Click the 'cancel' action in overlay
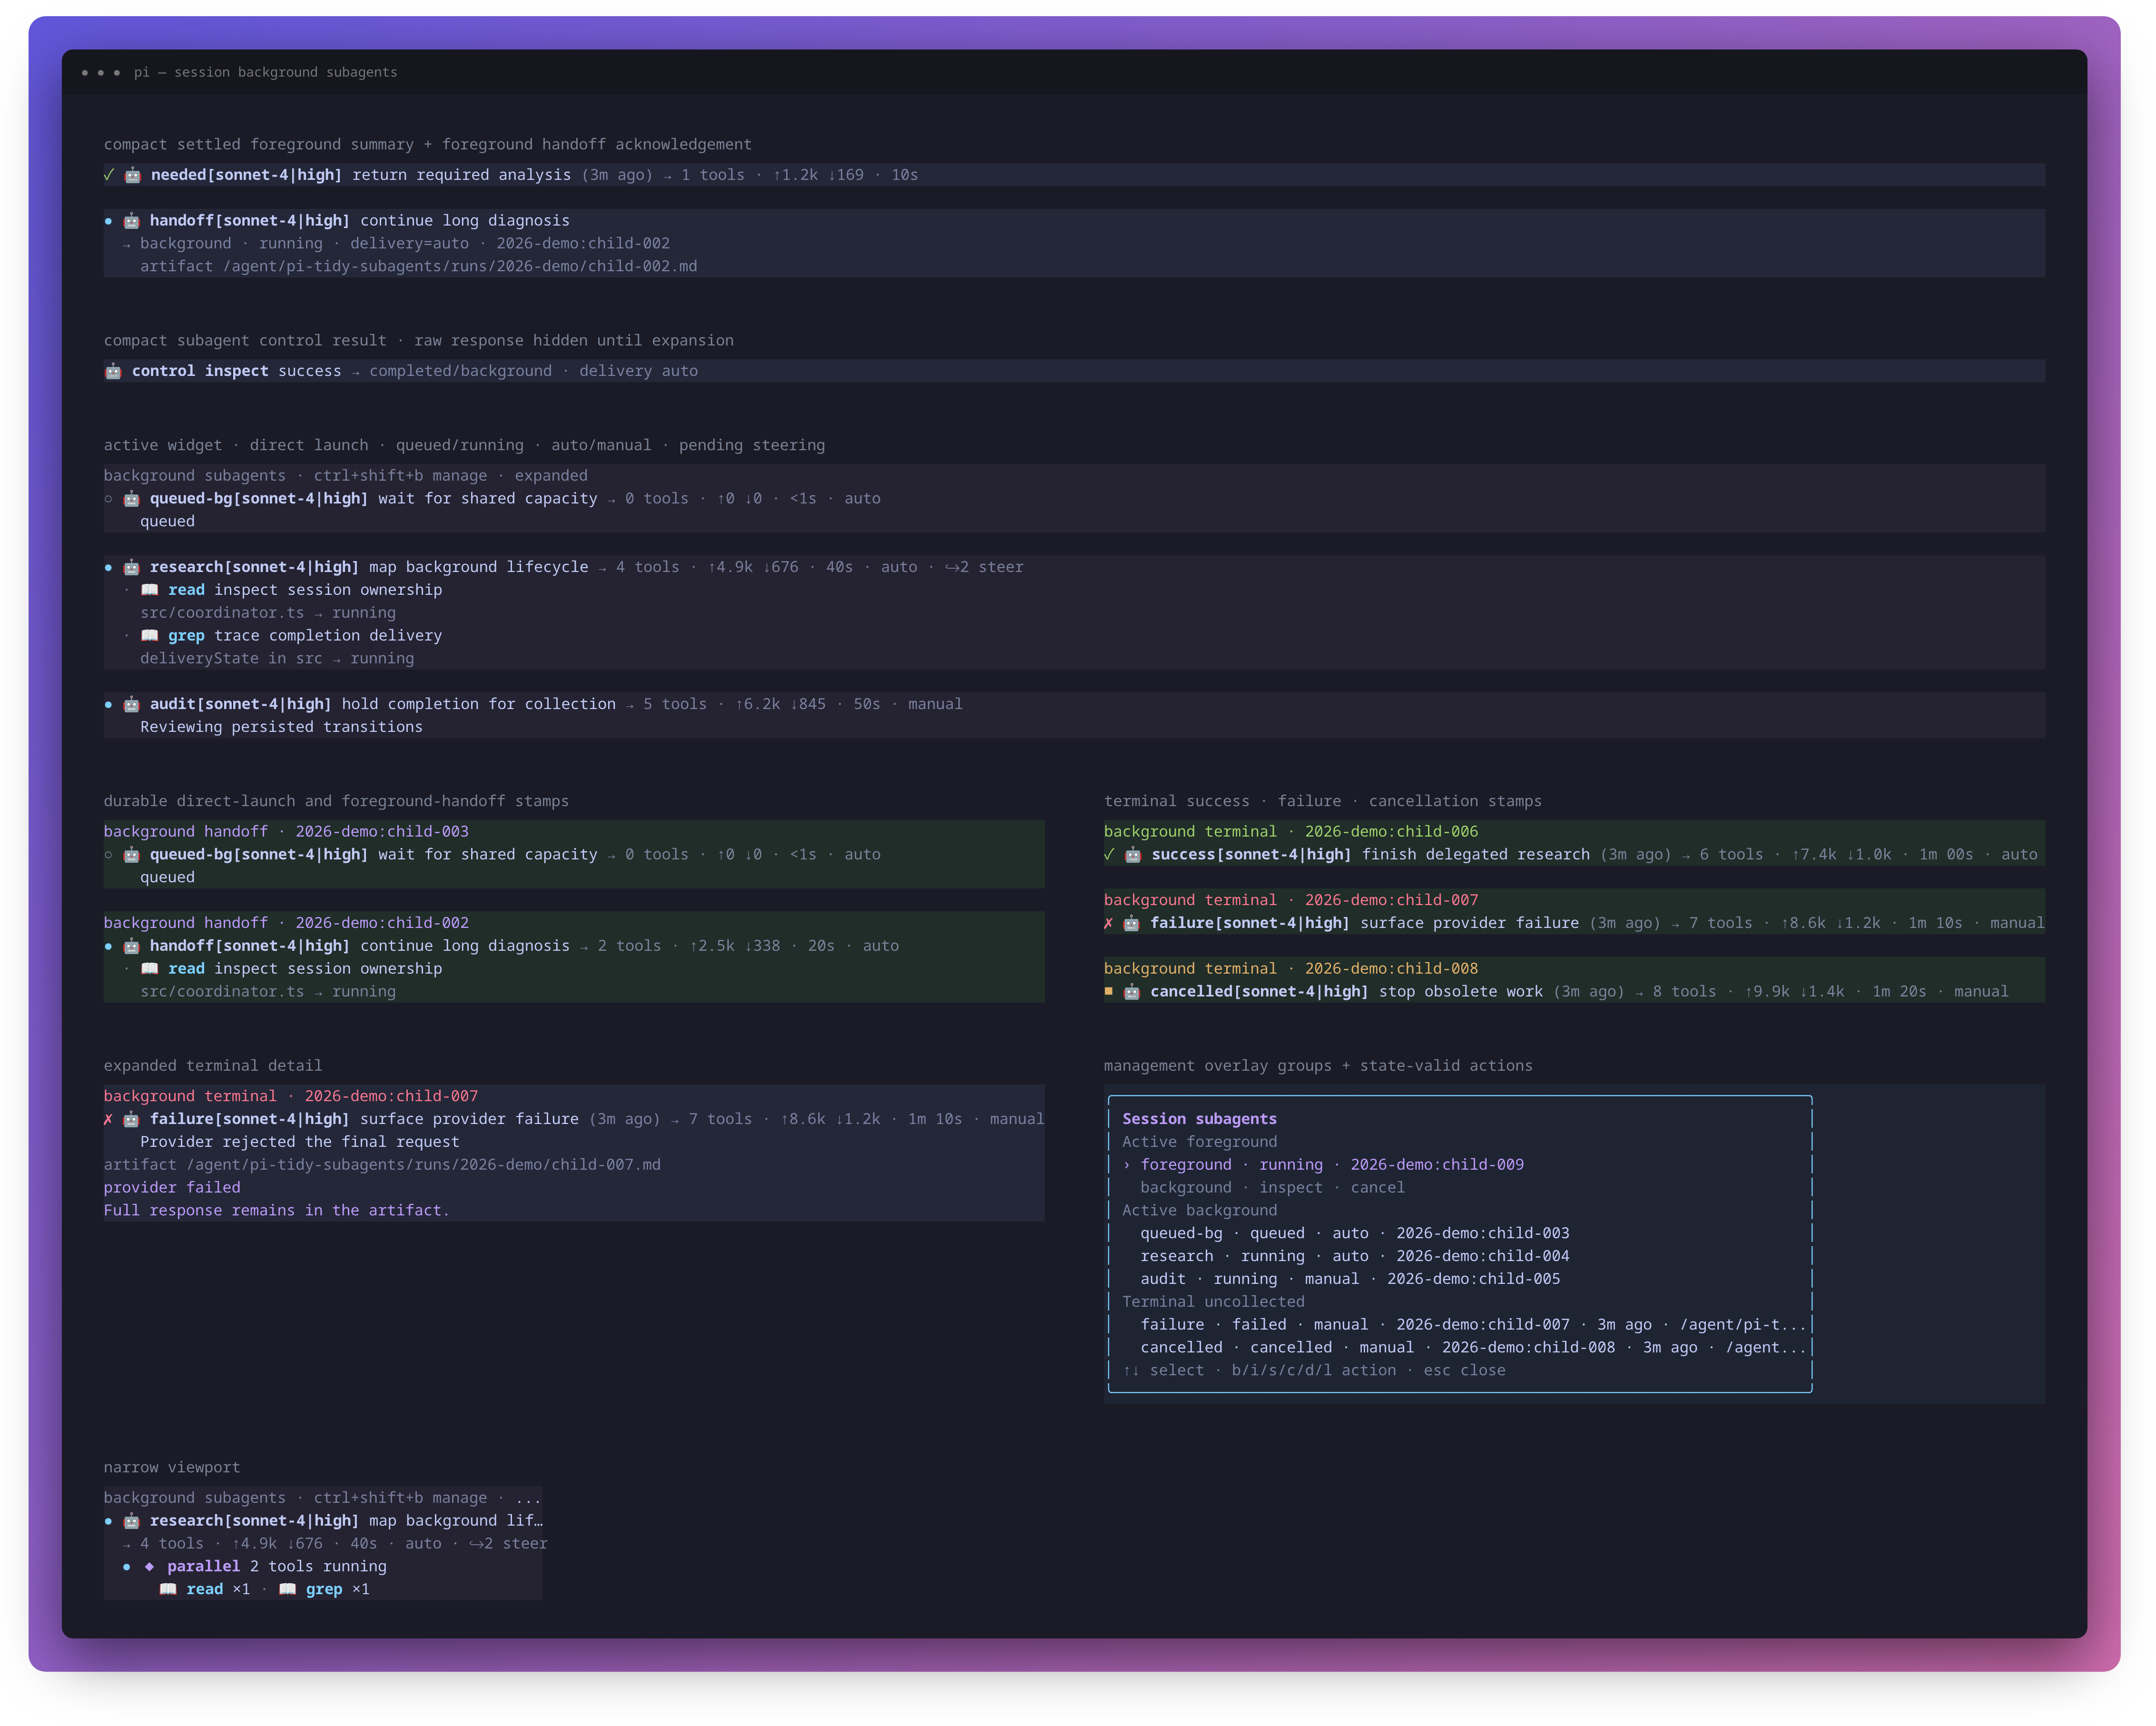This screenshot has width=2156, height=1726. (1378, 1188)
